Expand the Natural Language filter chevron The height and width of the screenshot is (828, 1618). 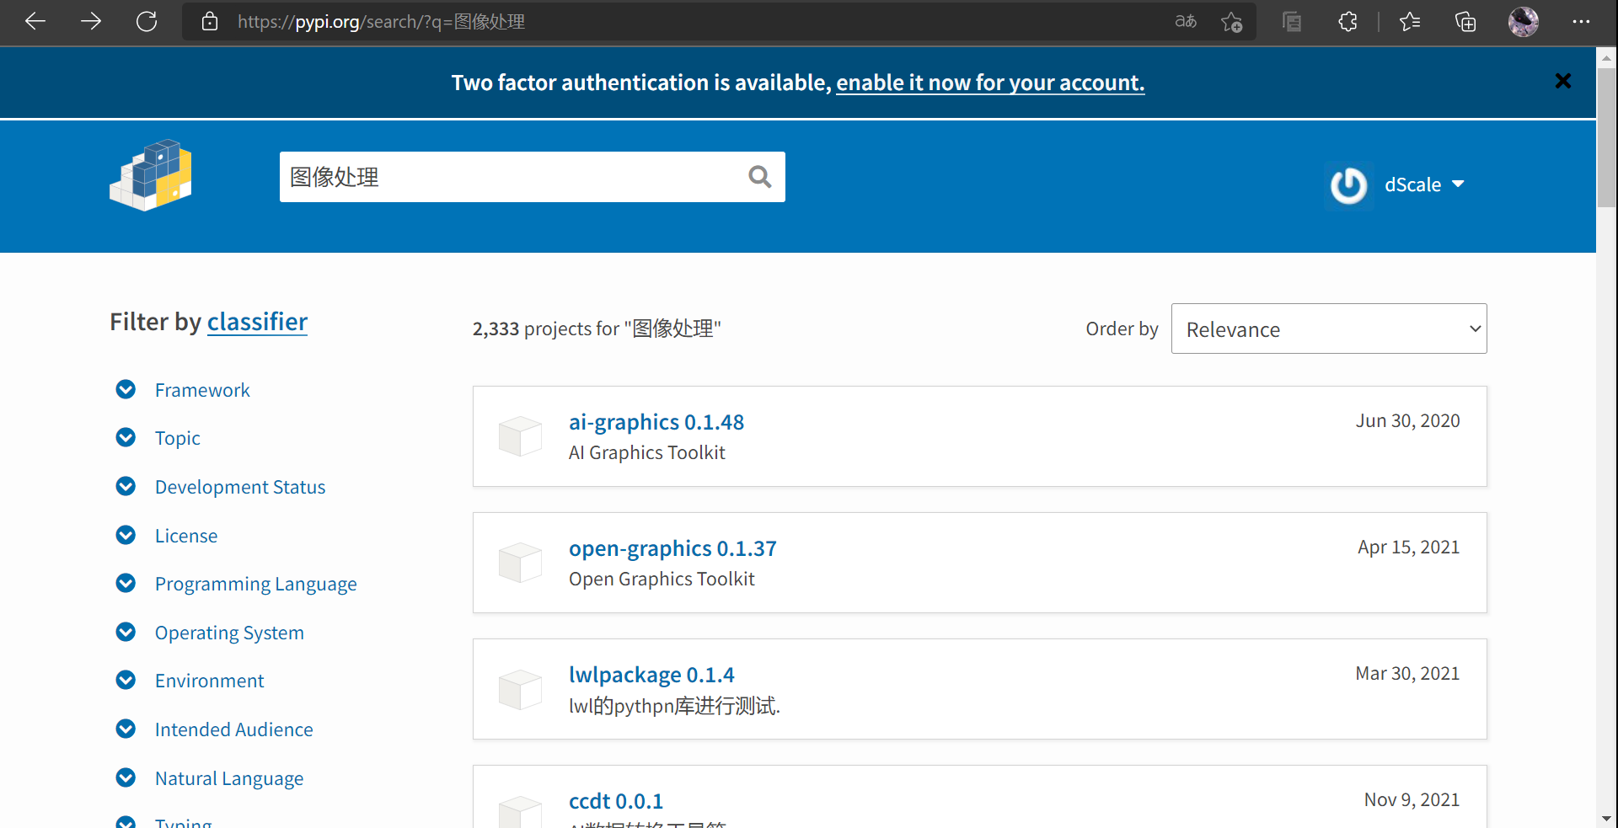(126, 777)
